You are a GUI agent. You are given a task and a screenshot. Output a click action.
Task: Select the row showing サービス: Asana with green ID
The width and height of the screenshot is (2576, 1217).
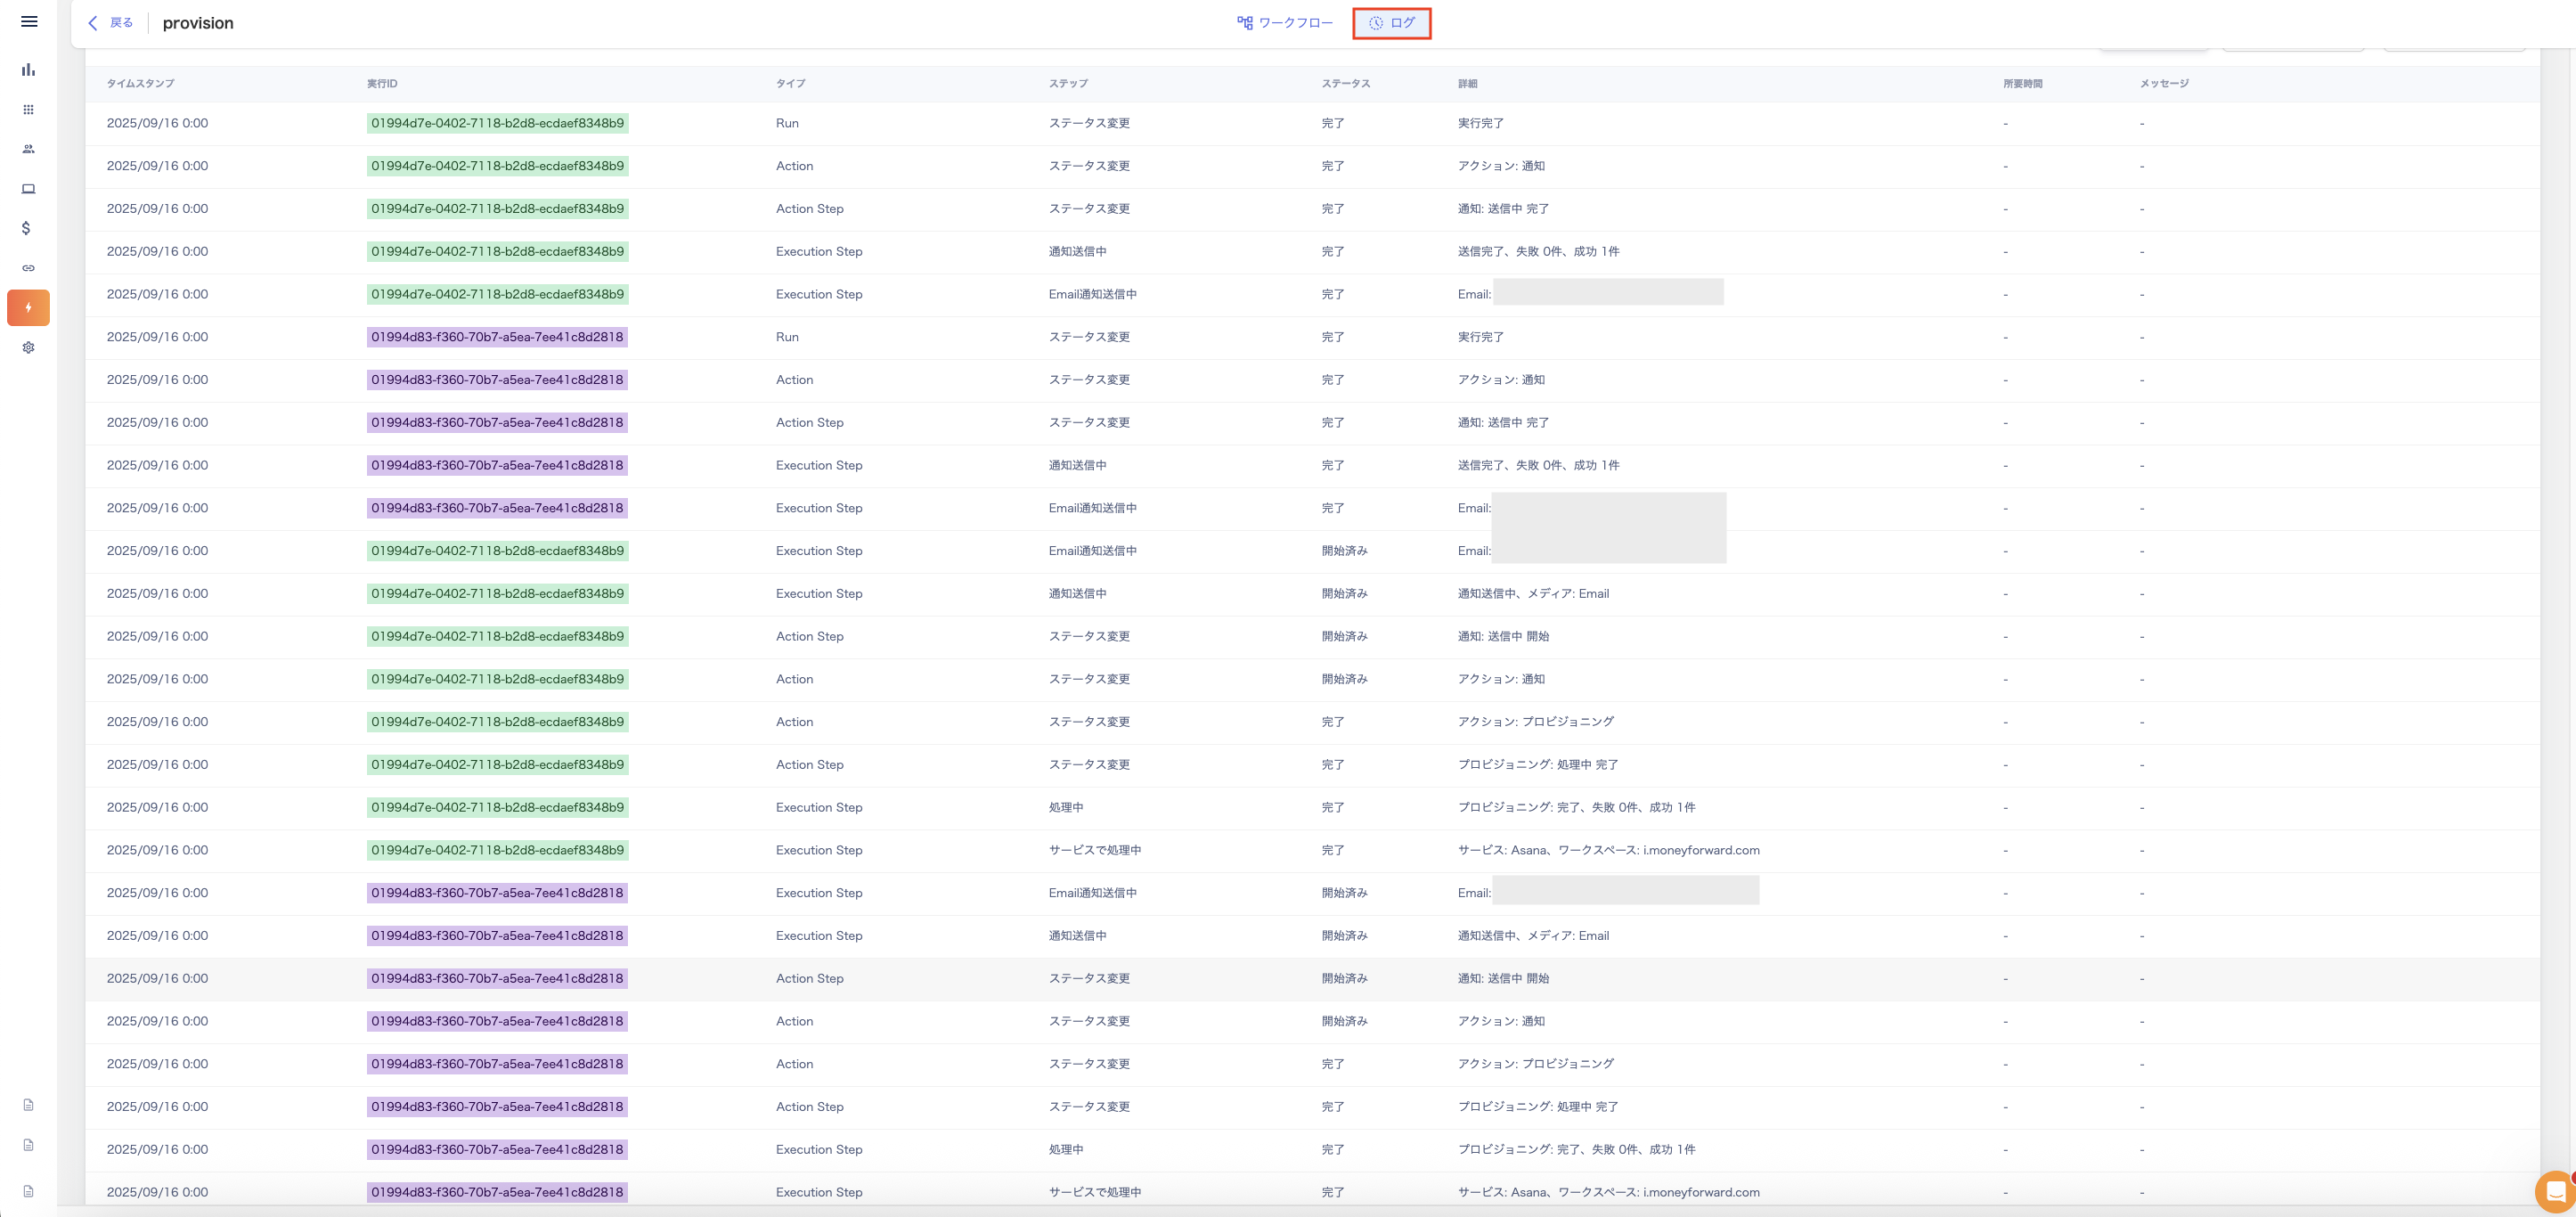point(1608,850)
